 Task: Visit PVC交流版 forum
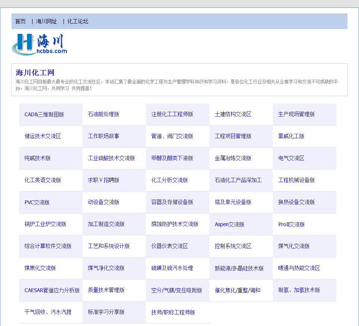pyautogui.click(x=37, y=202)
